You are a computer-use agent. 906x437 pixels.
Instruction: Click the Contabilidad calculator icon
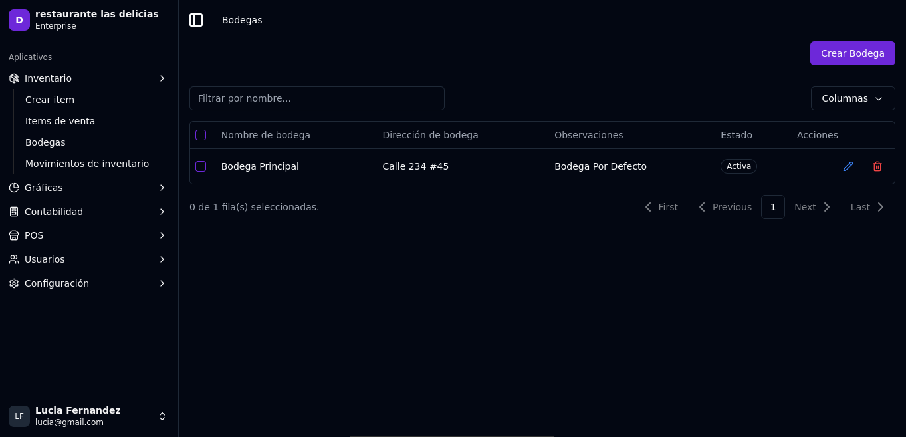[x=14, y=212]
